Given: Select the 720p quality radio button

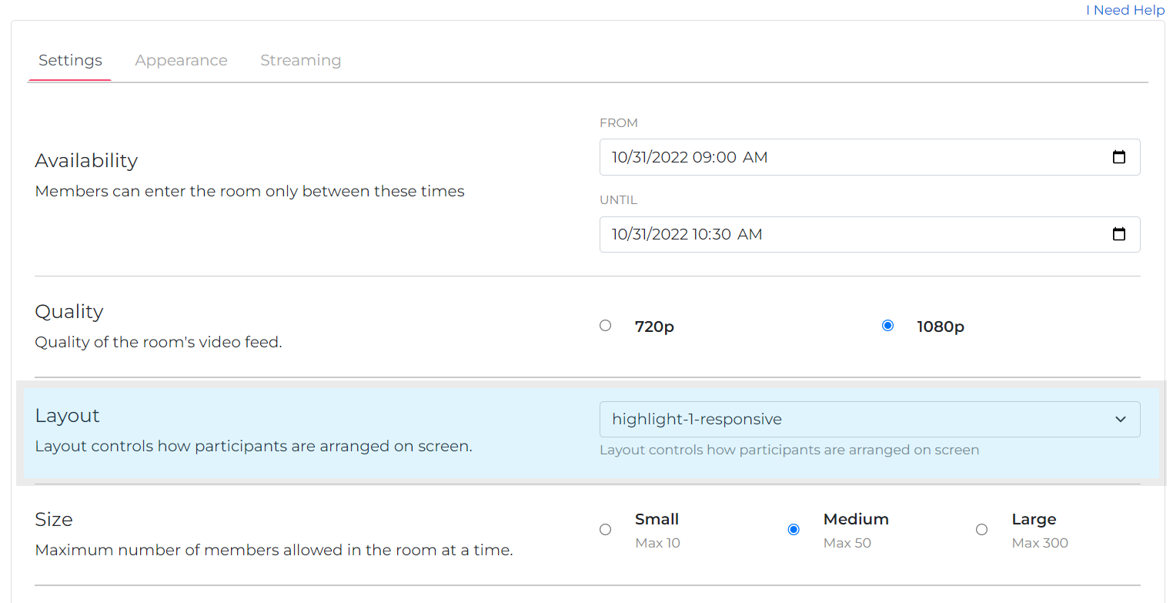Looking at the screenshot, I should [x=605, y=326].
